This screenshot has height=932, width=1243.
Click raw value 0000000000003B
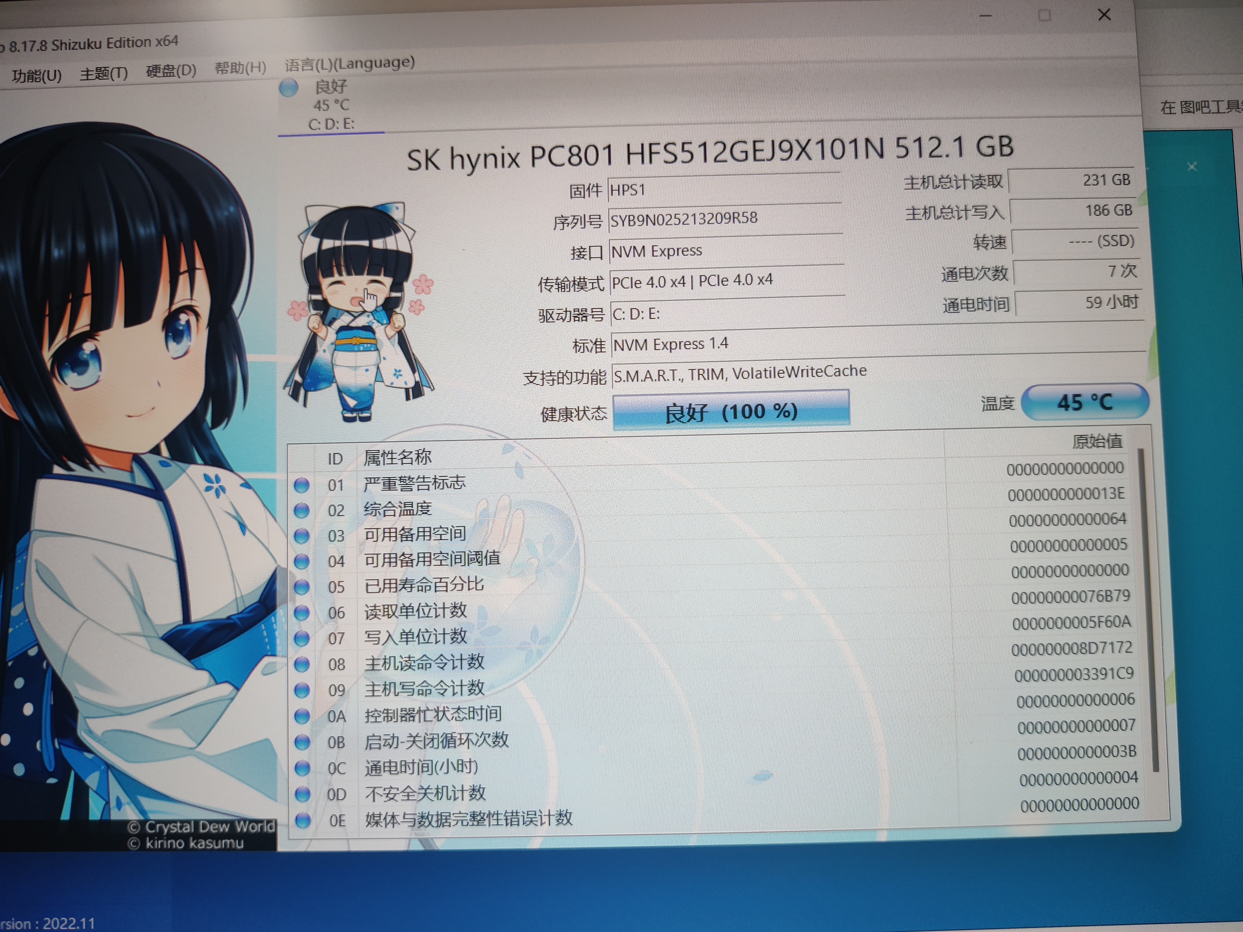point(1077,752)
